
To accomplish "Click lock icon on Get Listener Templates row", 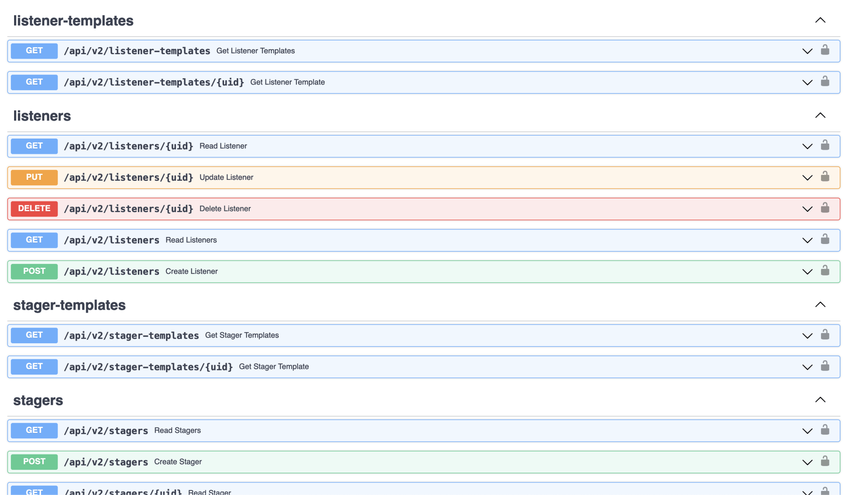I will (x=825, y=50).
